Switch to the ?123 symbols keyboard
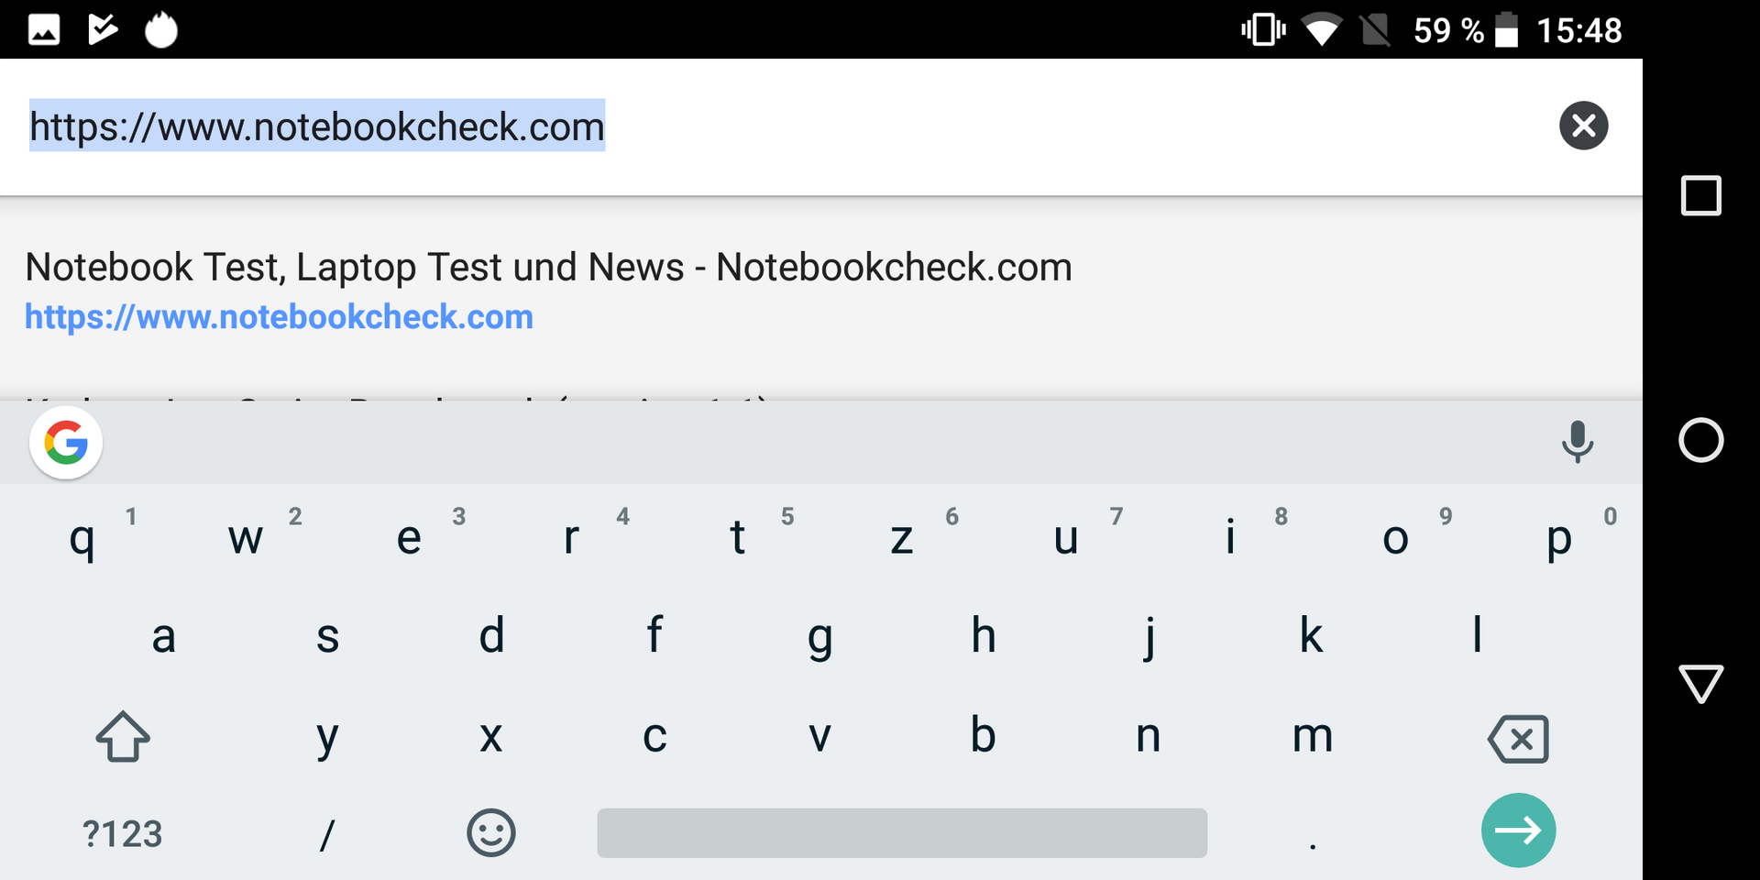The width and height of the screenshot is (1760, 880). [x=123, y=834]
